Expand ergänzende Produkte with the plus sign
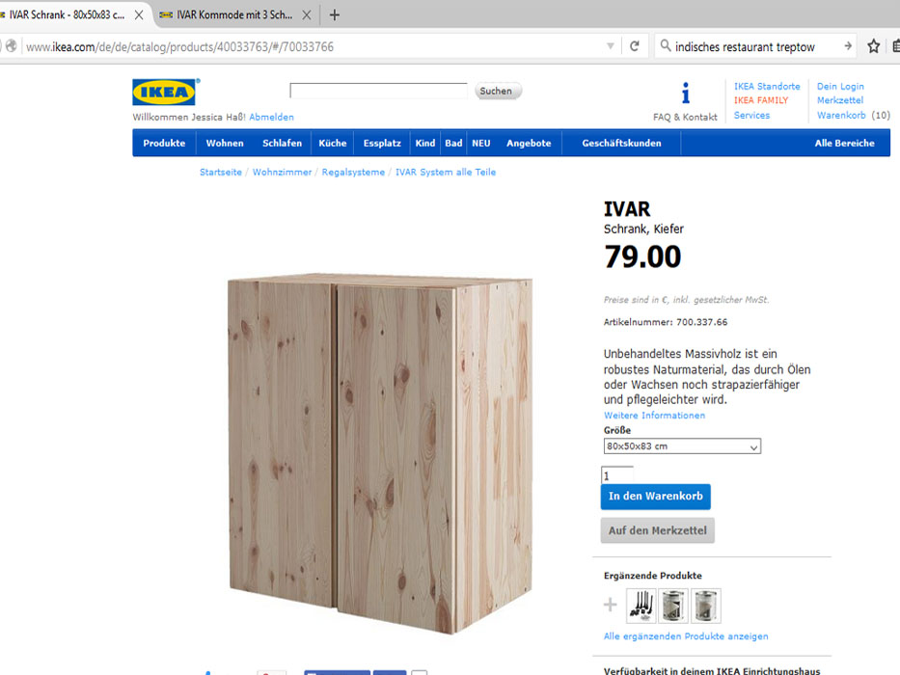 611,605
